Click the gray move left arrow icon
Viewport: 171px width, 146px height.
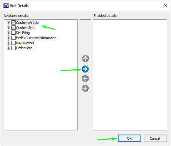85,79
